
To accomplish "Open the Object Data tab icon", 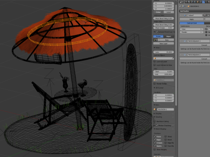I will tap(206, 2).
